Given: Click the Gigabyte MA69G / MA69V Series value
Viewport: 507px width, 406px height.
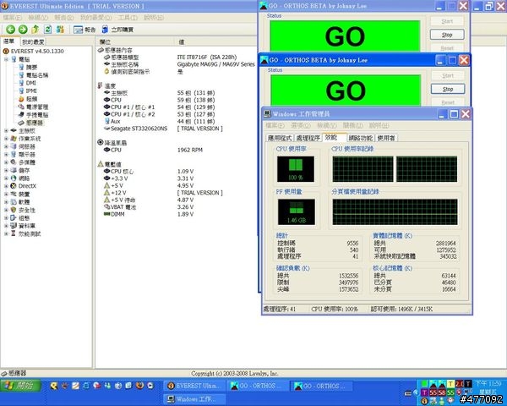Looking at the screenshot, I should (x=216, y=64).
